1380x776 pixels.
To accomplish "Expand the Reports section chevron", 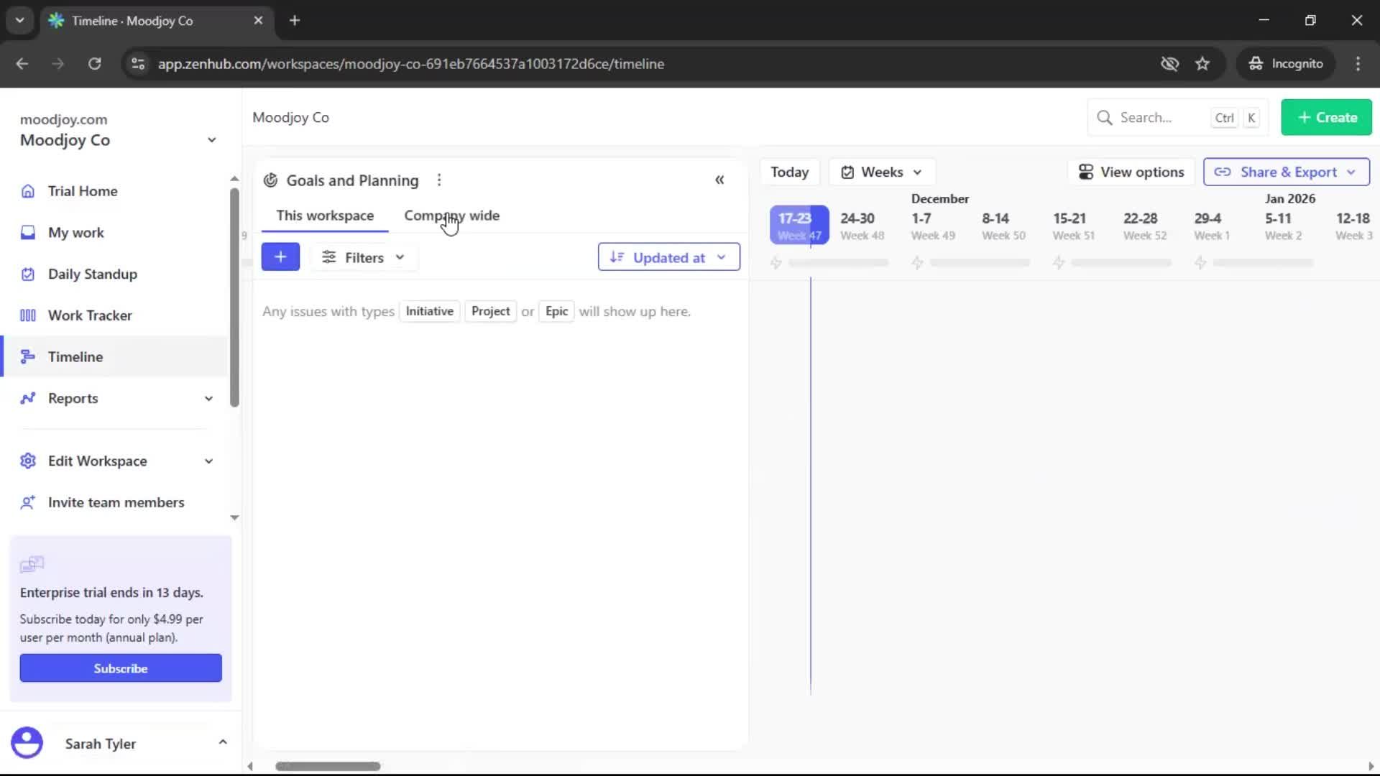I will click(208, 398).
